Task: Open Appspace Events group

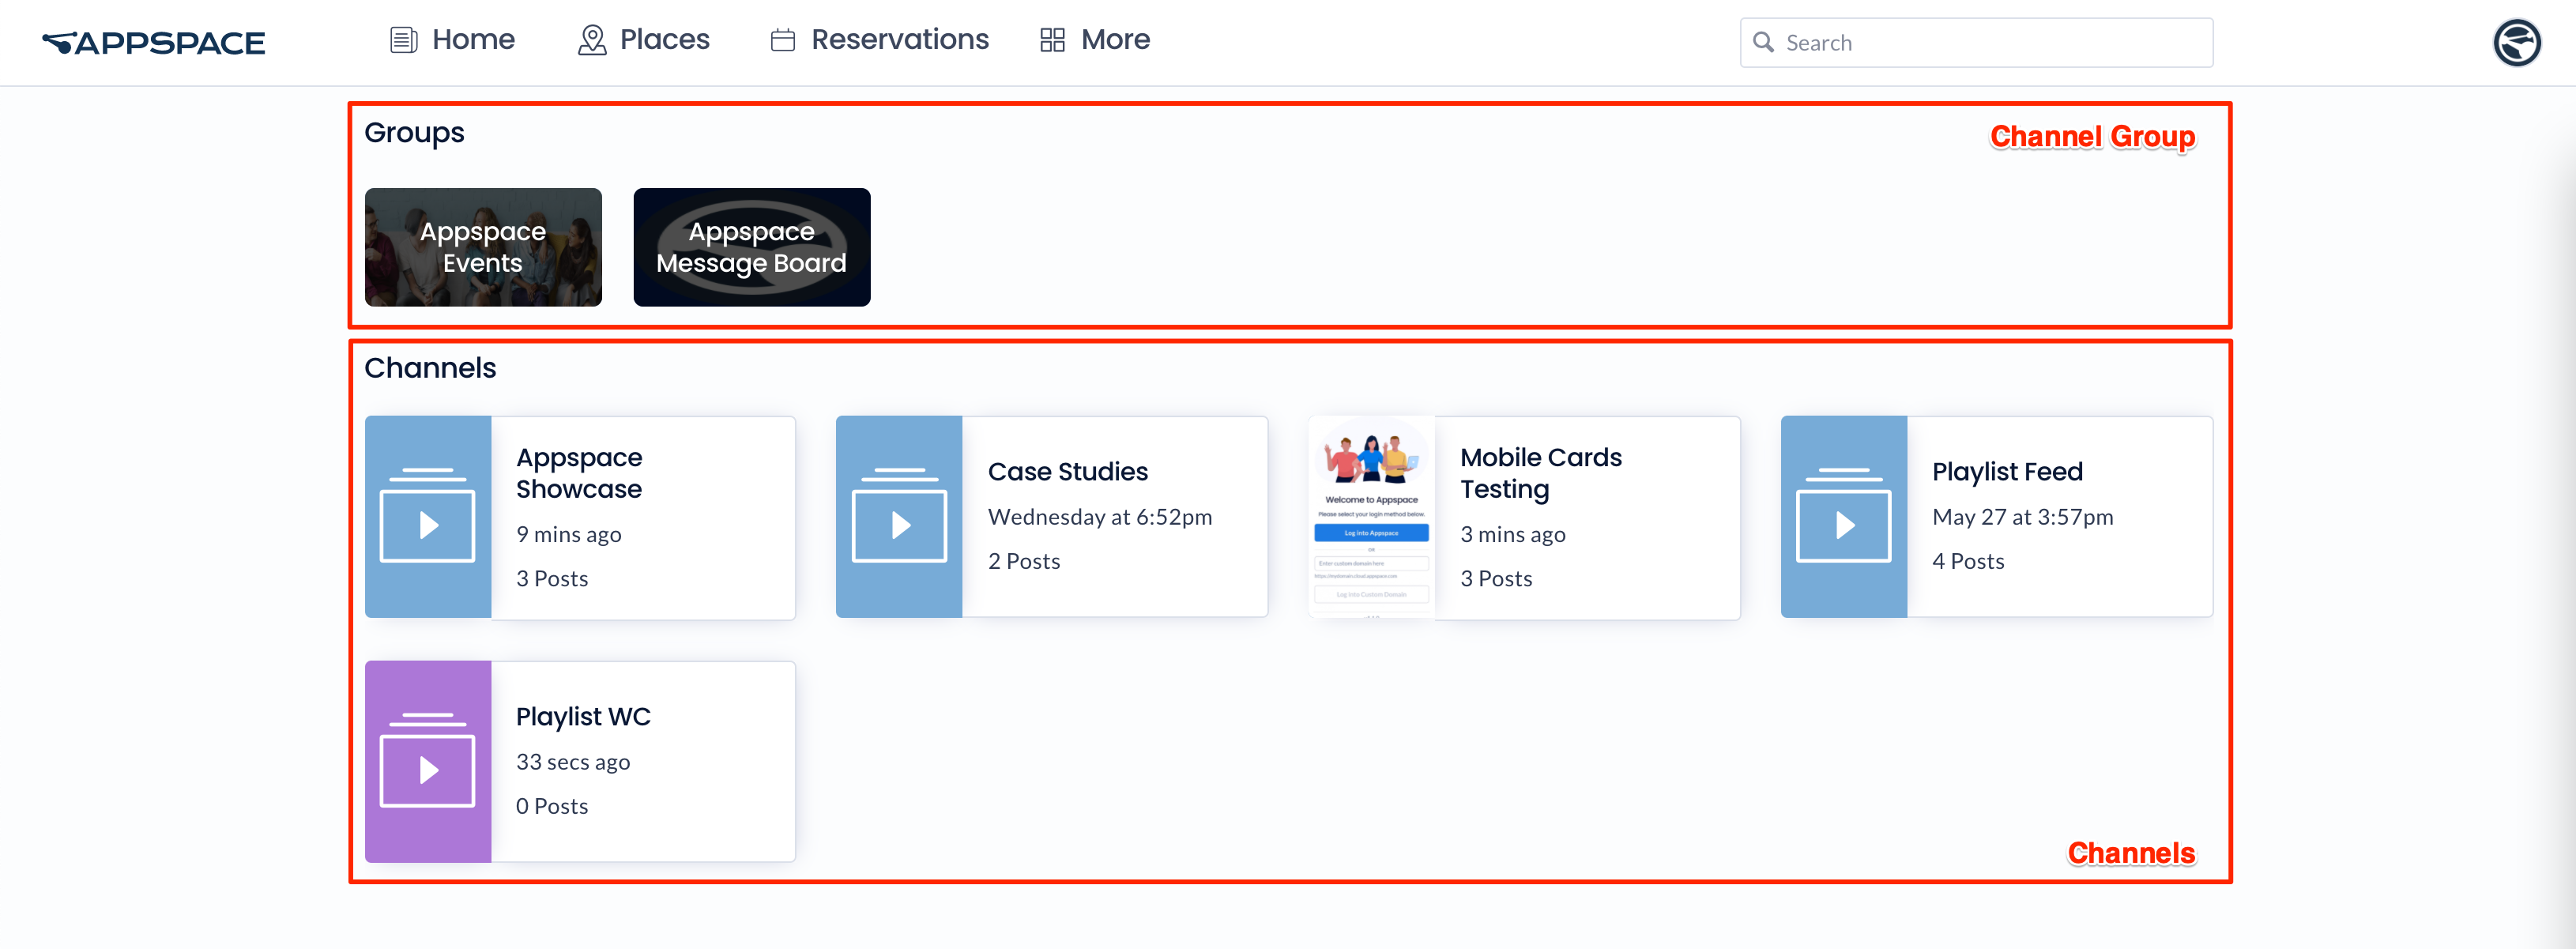Action: (483, 247)
